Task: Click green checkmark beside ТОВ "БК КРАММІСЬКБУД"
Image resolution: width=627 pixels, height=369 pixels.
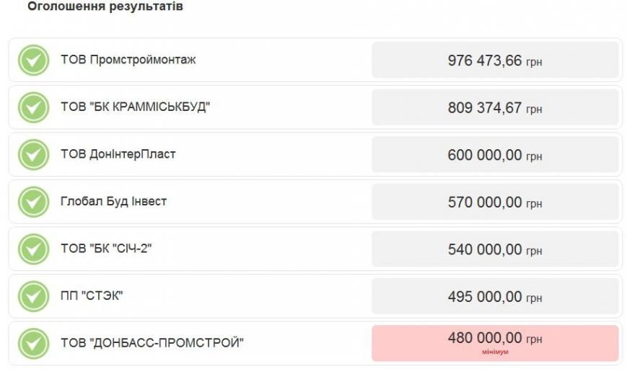Action: pyautogui.click(x=34, y=107)
